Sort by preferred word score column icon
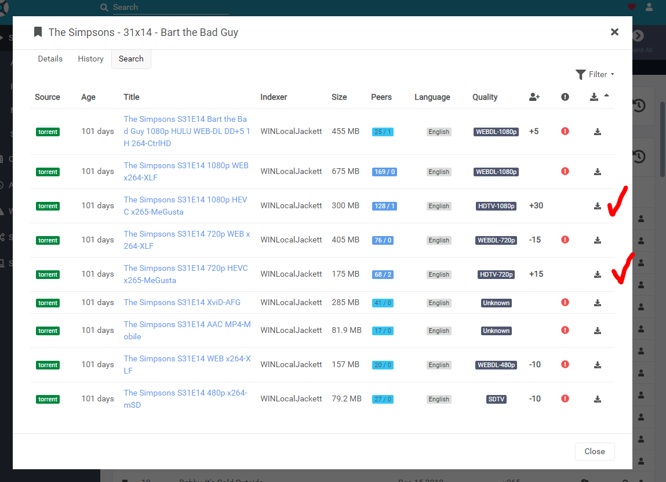 pos(534,97)
